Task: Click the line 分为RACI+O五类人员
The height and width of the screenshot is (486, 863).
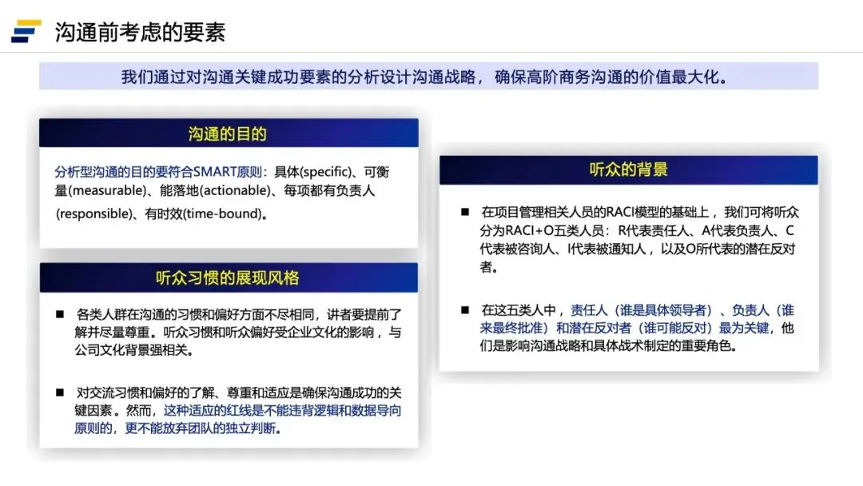Action: tap(637, 231)
